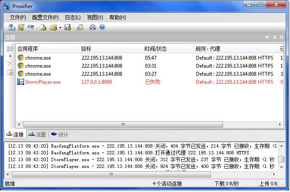Sort by 目标 column header
The height and width of the screenshot is (192, 290).
pos(110,49)
